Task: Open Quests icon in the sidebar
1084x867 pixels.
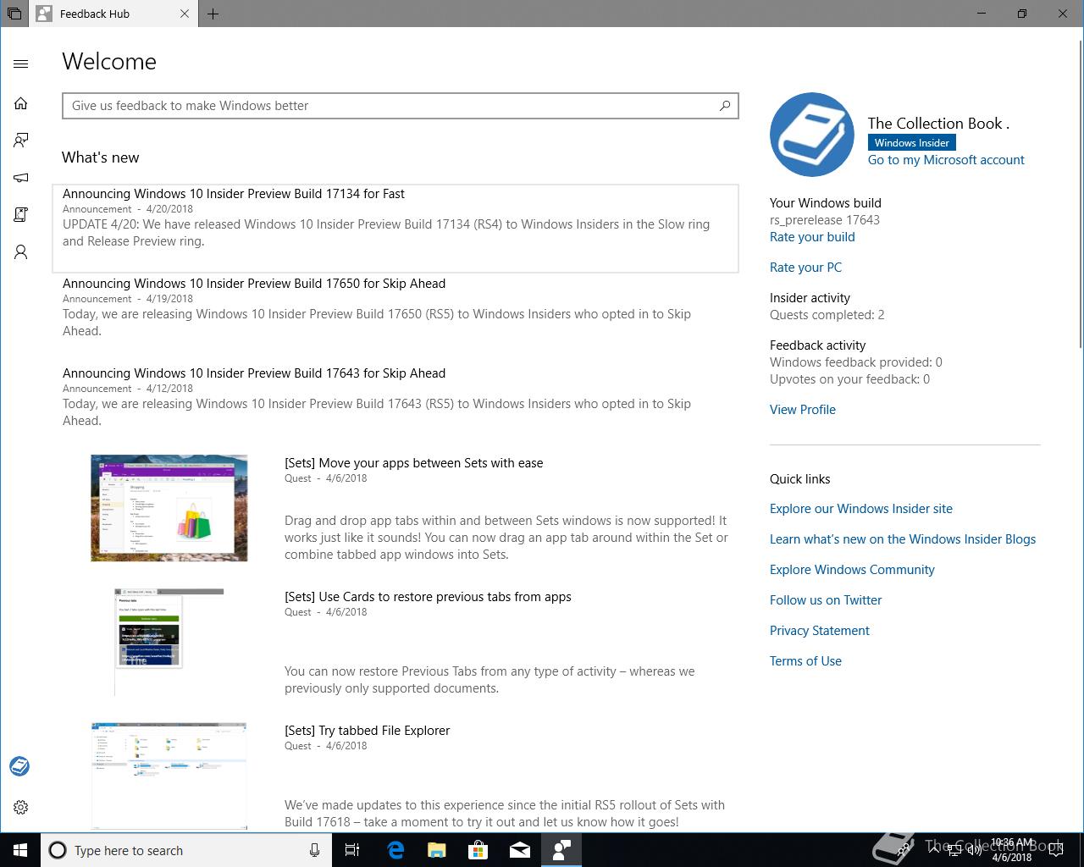Action: (x=21, y=215)
